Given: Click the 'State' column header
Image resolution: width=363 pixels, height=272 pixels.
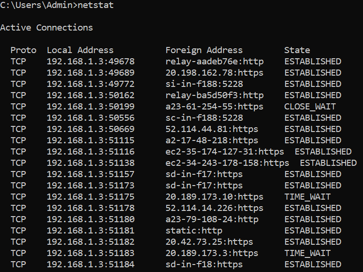Looking at the screenshot, I should [297, 50].
